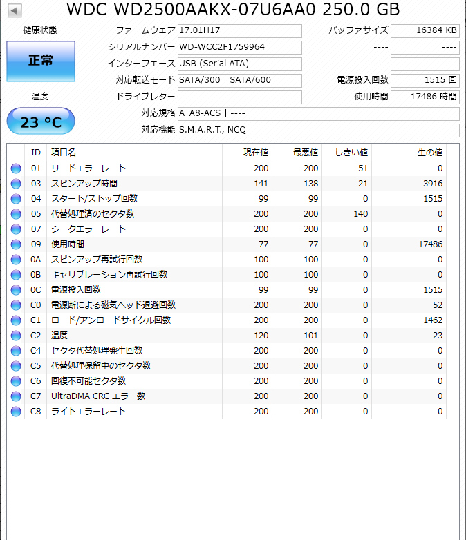Click the status icon for ID C7 row
Viewport: 466px width, 540px height.
[x=16, y=396]
